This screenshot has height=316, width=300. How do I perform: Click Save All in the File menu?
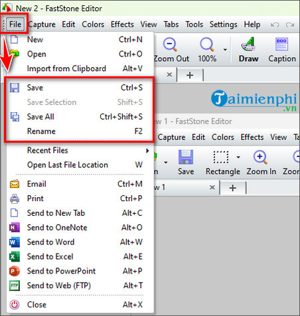80,117
